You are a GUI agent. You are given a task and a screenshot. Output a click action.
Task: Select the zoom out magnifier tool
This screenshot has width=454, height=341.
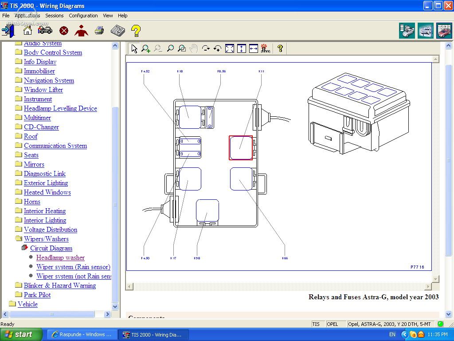(x=158, y=49)
